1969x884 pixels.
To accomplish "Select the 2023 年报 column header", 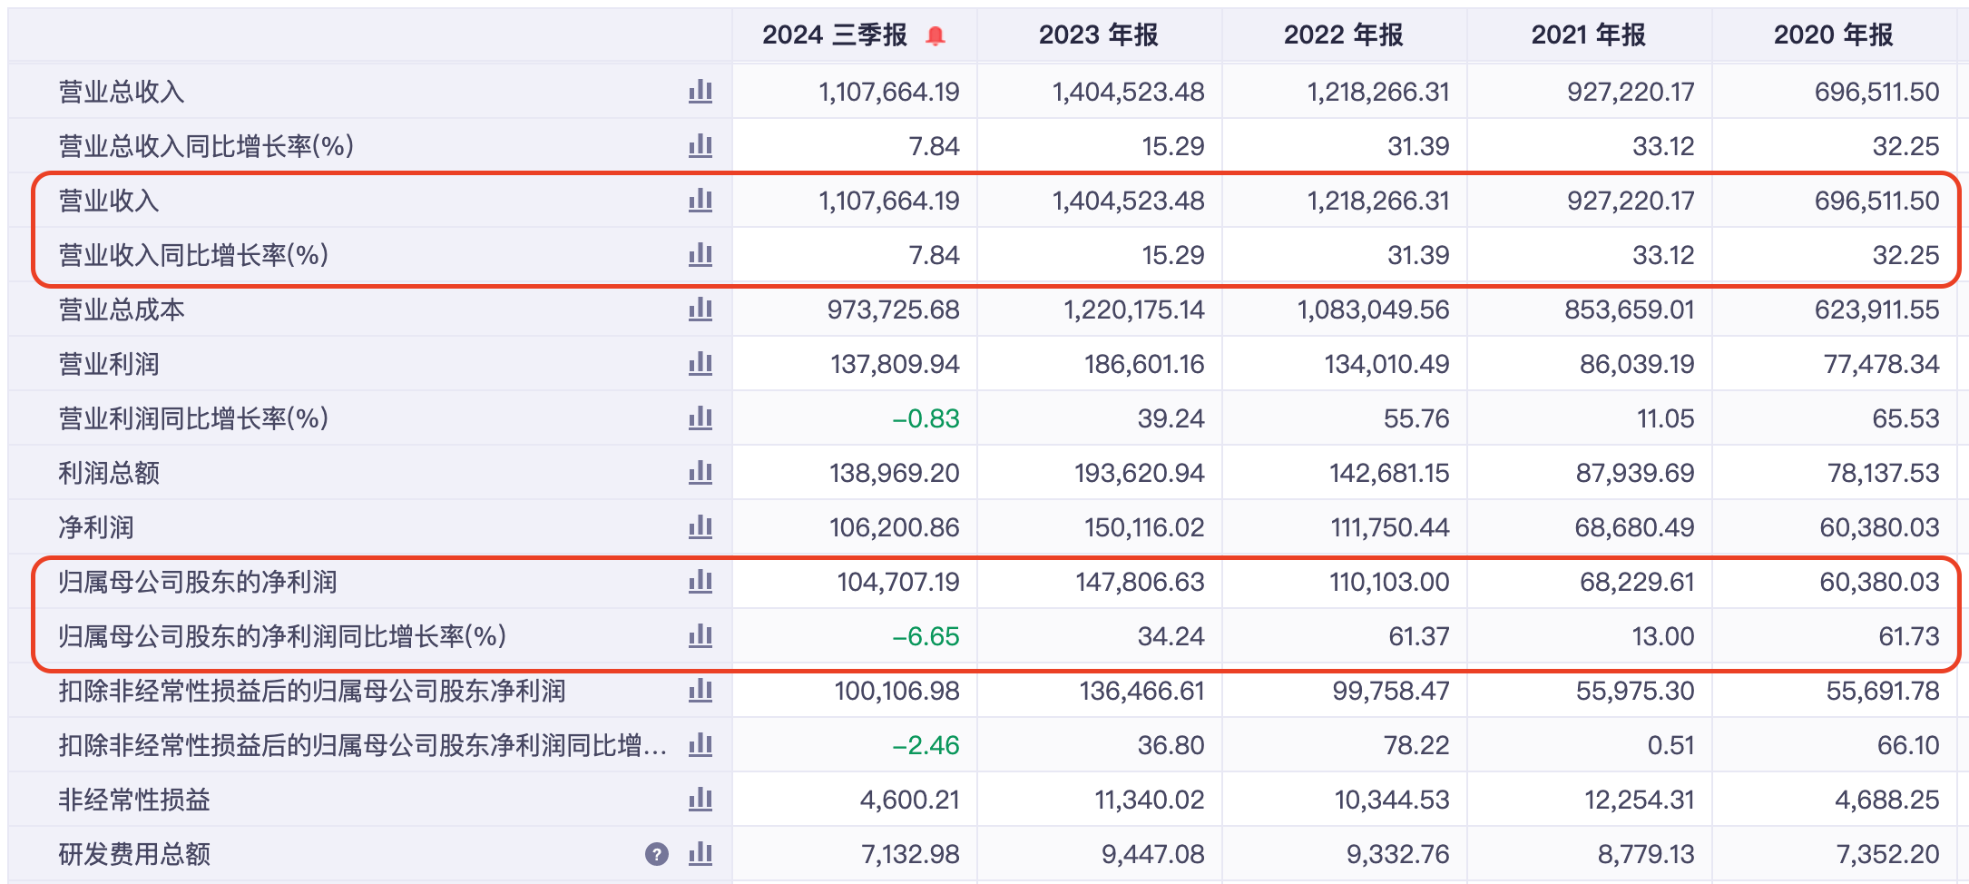I will [x=1098, y=35].
